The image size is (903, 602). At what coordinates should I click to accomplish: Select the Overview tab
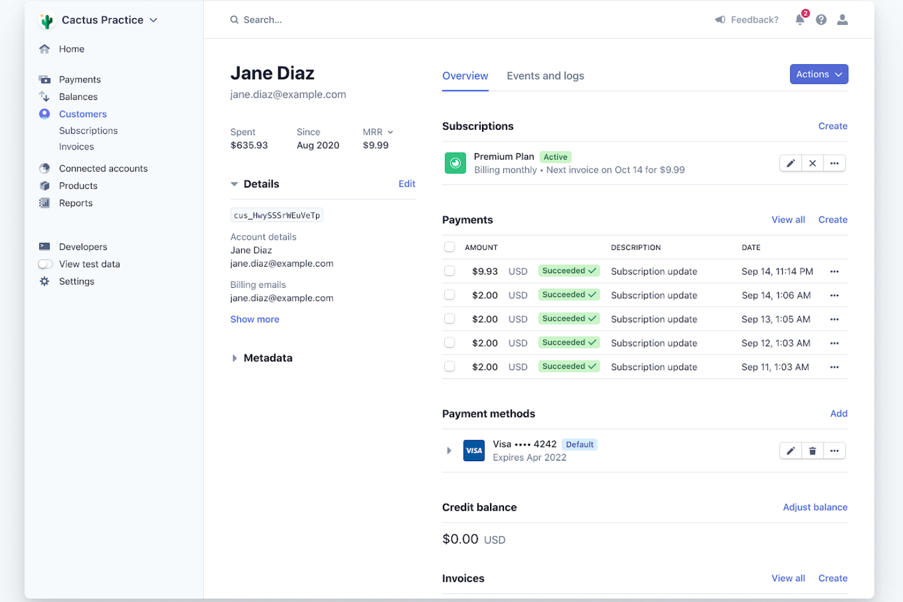pos(465,76)
